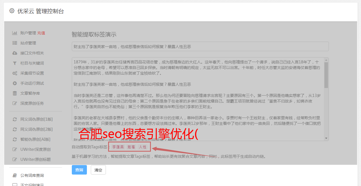Image resolution: width=361 pixels, height=186 pixels.
Task: Click the 智能提取标签演示 heading
Action: [x=94, y=35]
